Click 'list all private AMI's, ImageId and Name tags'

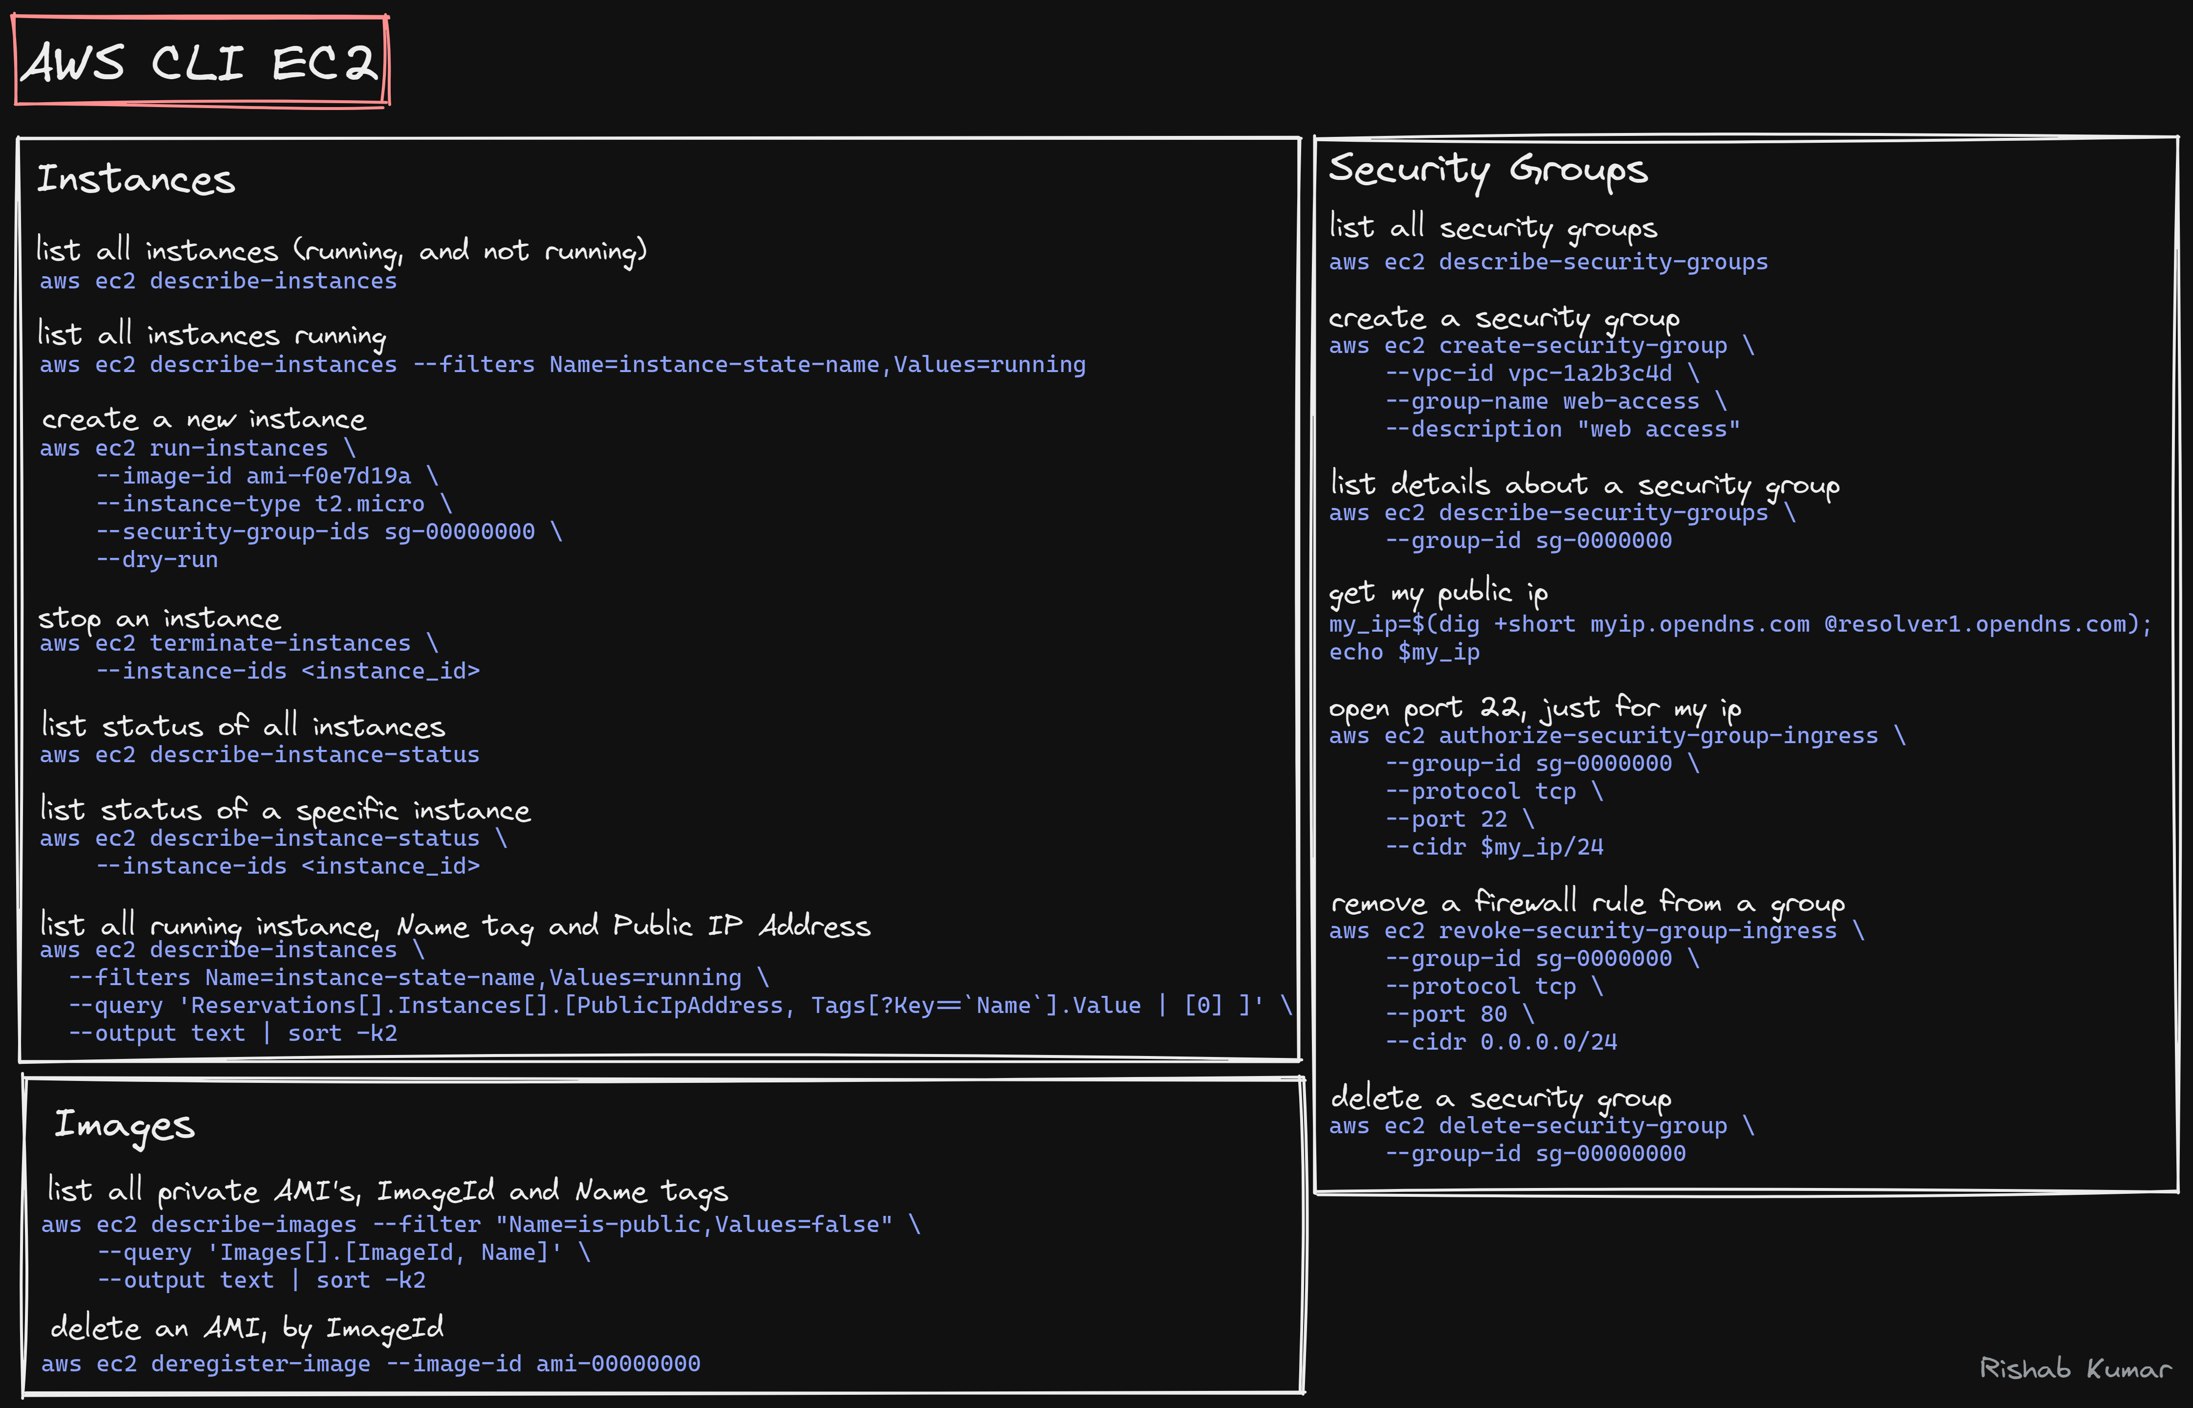tap(388, 1191)
